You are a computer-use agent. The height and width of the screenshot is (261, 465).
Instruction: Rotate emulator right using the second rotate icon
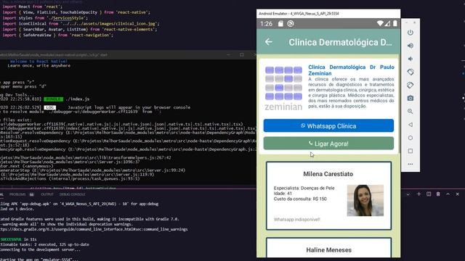(411, 86)
